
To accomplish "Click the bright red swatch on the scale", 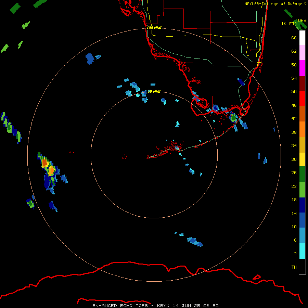I will [302, 99].
